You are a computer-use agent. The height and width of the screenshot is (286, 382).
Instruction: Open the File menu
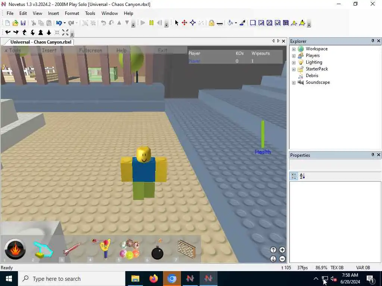click(x=10, y=13)
